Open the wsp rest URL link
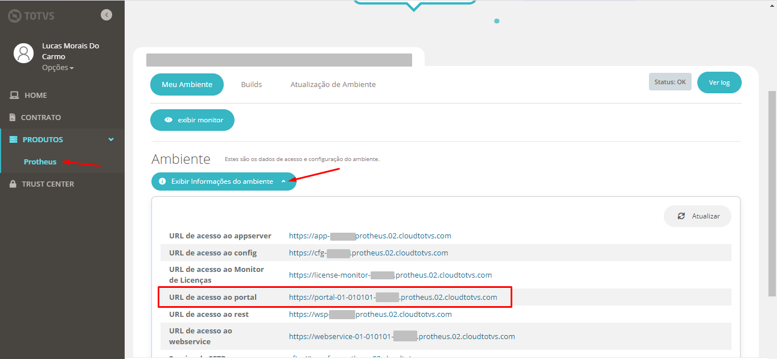 point(371,314)
